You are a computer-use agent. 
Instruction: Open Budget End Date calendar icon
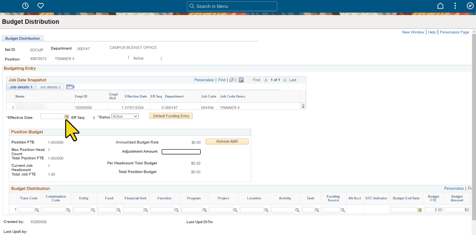(420, 210)
